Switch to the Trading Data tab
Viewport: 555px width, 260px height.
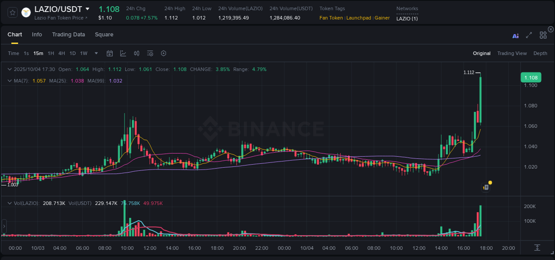[x=68, y=35]
